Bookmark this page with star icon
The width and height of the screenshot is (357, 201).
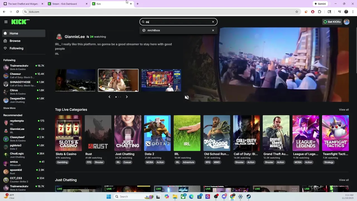tap(297, 12)
